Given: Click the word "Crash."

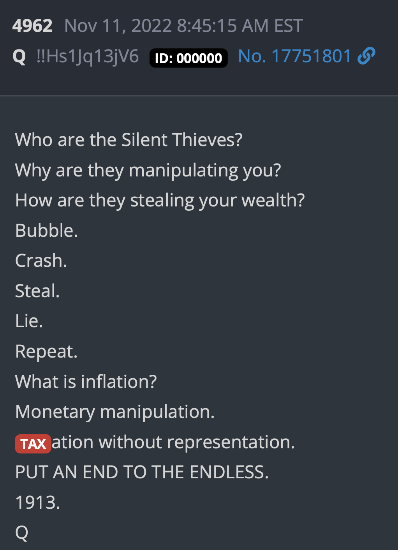Looking at the screenshot, I should tap(41, 261).
